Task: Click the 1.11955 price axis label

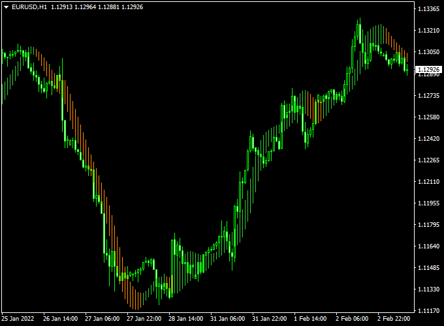Action: (429, 203)
